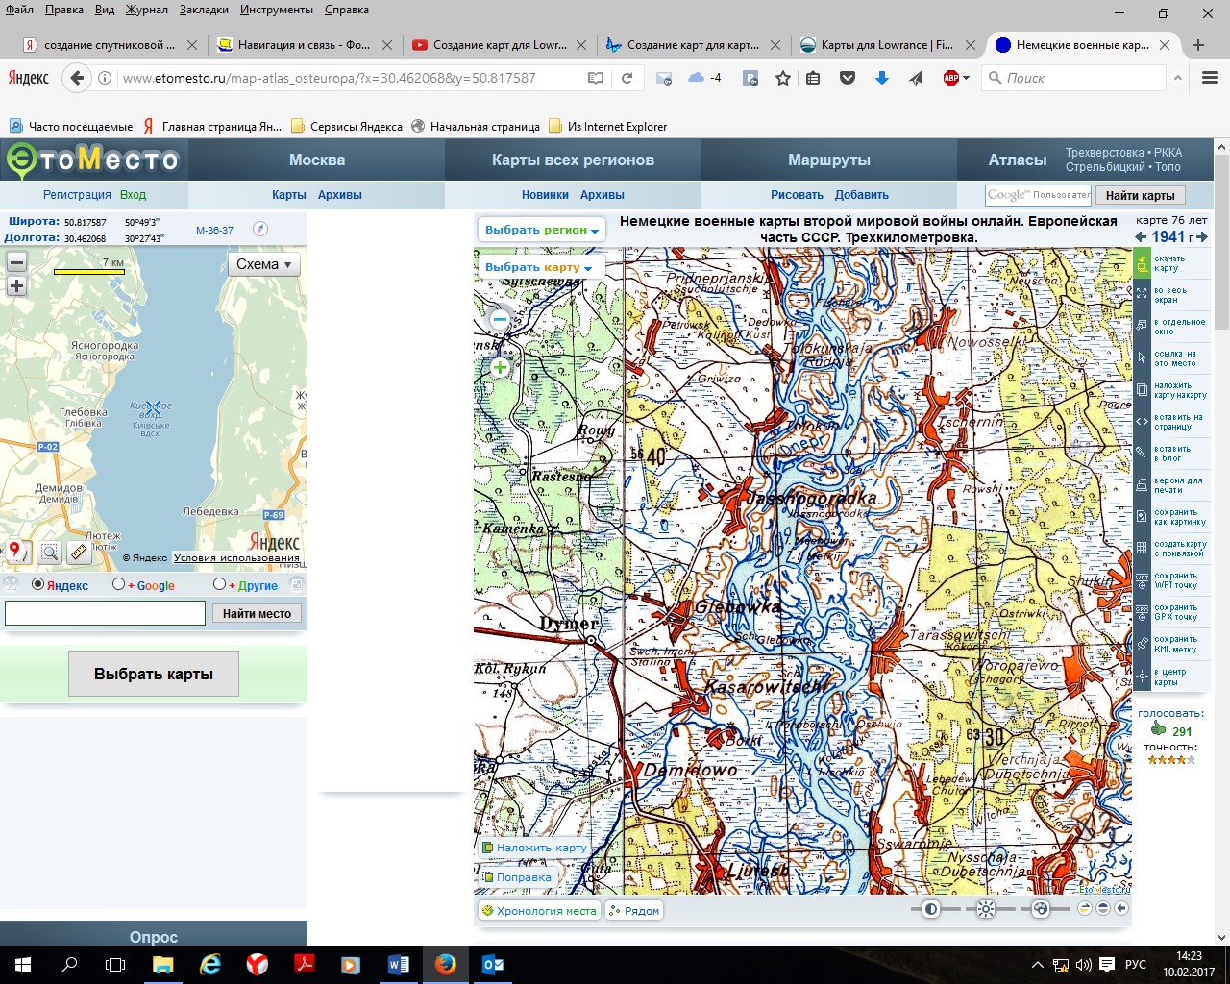The height and width of the screenshot is (984, 1230).
Task: Open the Выбрать регион dropdown
Action: click(x=542, y=230)
